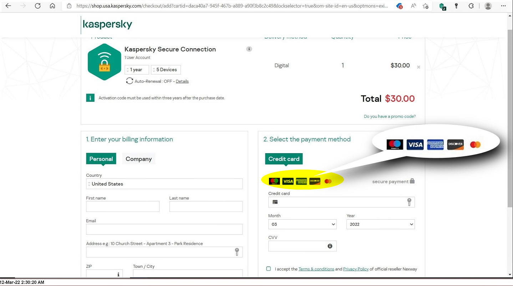Screen dimensions: 513x286
Task: Click into the CVV field
Action: [303, 246]
